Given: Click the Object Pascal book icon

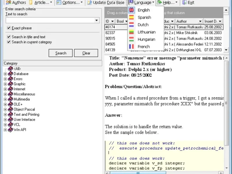Looking at the screenshot, I should tap(10, 109).
